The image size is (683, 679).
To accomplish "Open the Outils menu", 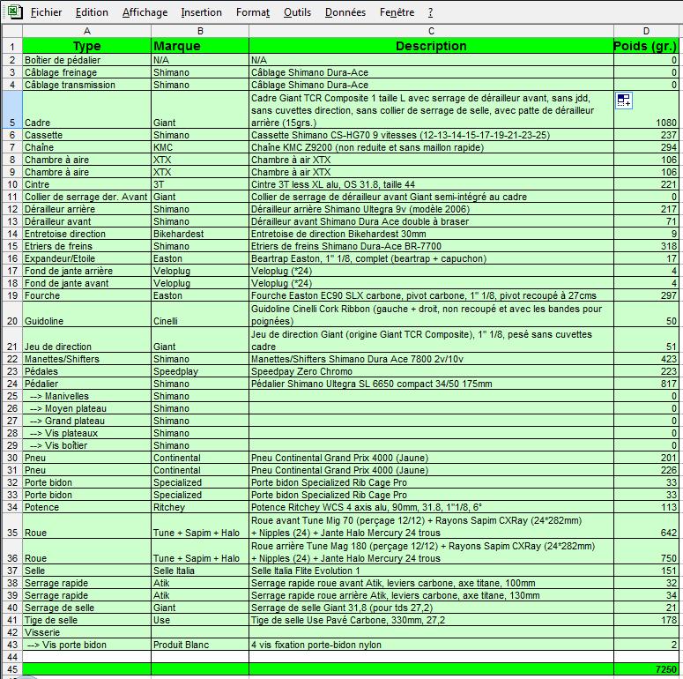I will click(298, 12).
